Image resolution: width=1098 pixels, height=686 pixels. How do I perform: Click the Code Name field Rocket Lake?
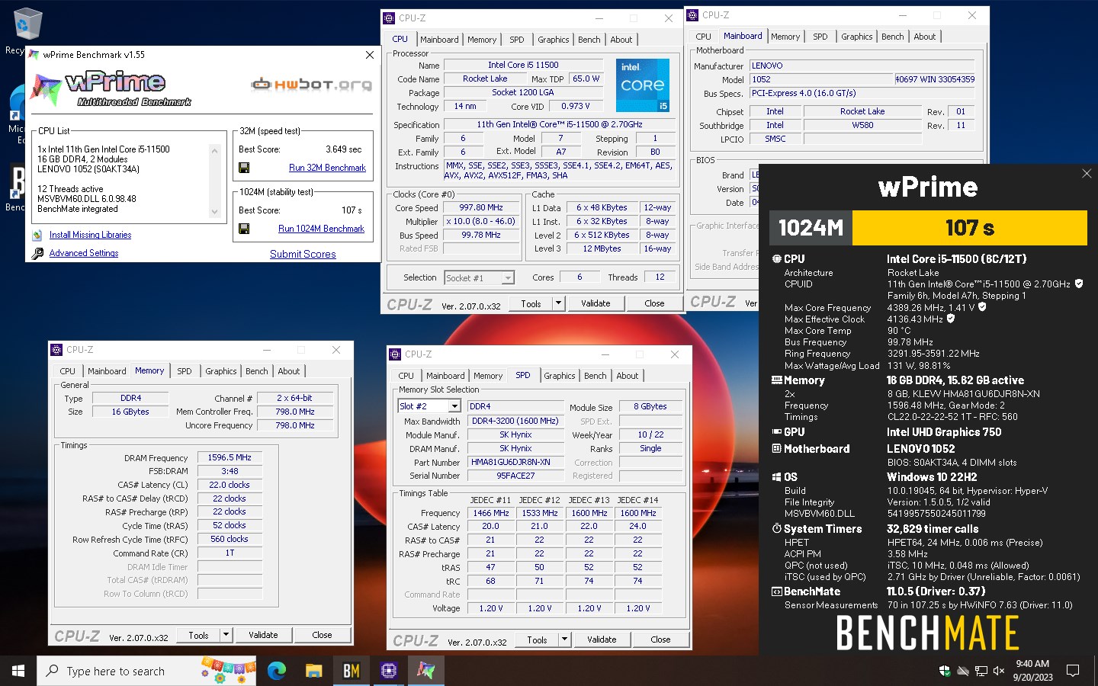click(485, 79)
